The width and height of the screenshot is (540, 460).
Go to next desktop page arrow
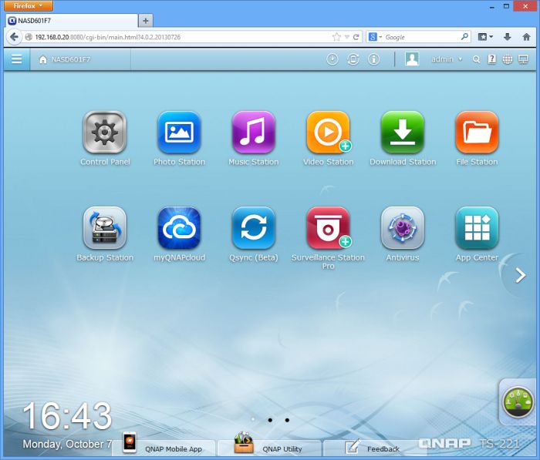point(521,275)
